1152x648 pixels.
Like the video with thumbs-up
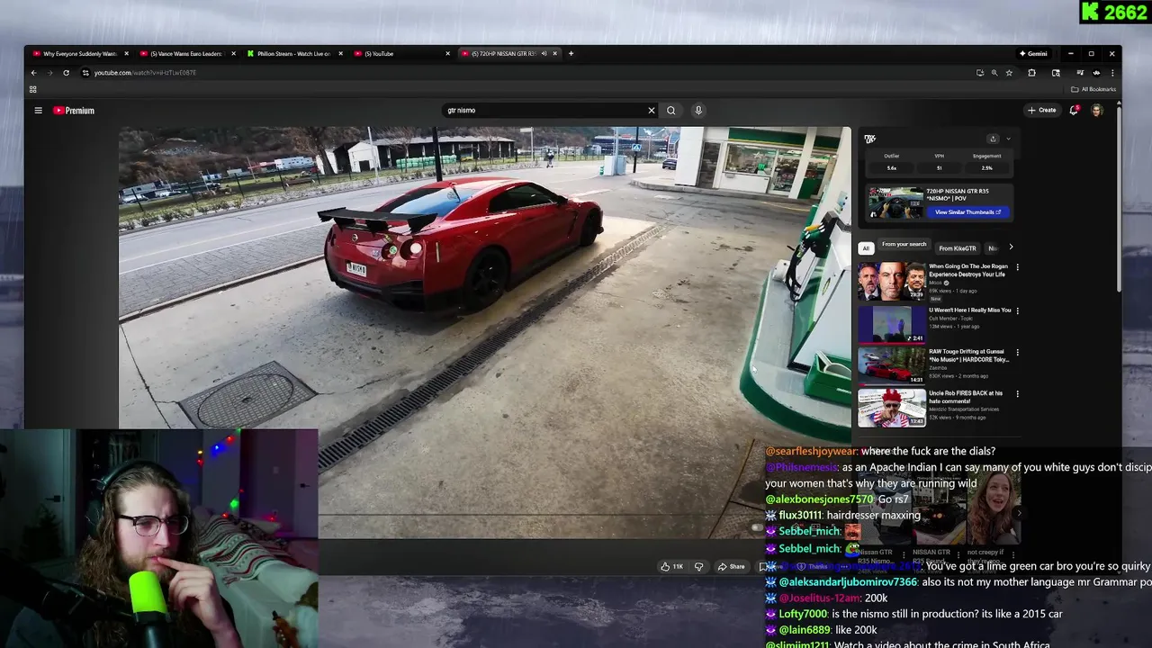671,566
